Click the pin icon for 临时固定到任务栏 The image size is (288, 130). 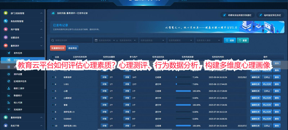[261, 15]
